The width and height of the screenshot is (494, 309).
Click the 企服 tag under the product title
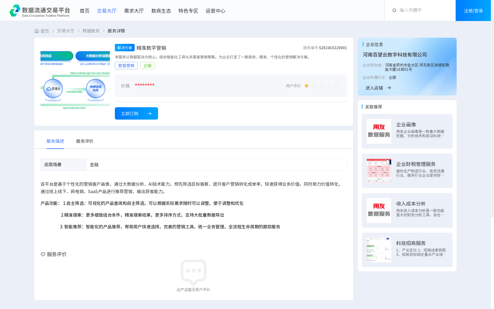point(148,66)
